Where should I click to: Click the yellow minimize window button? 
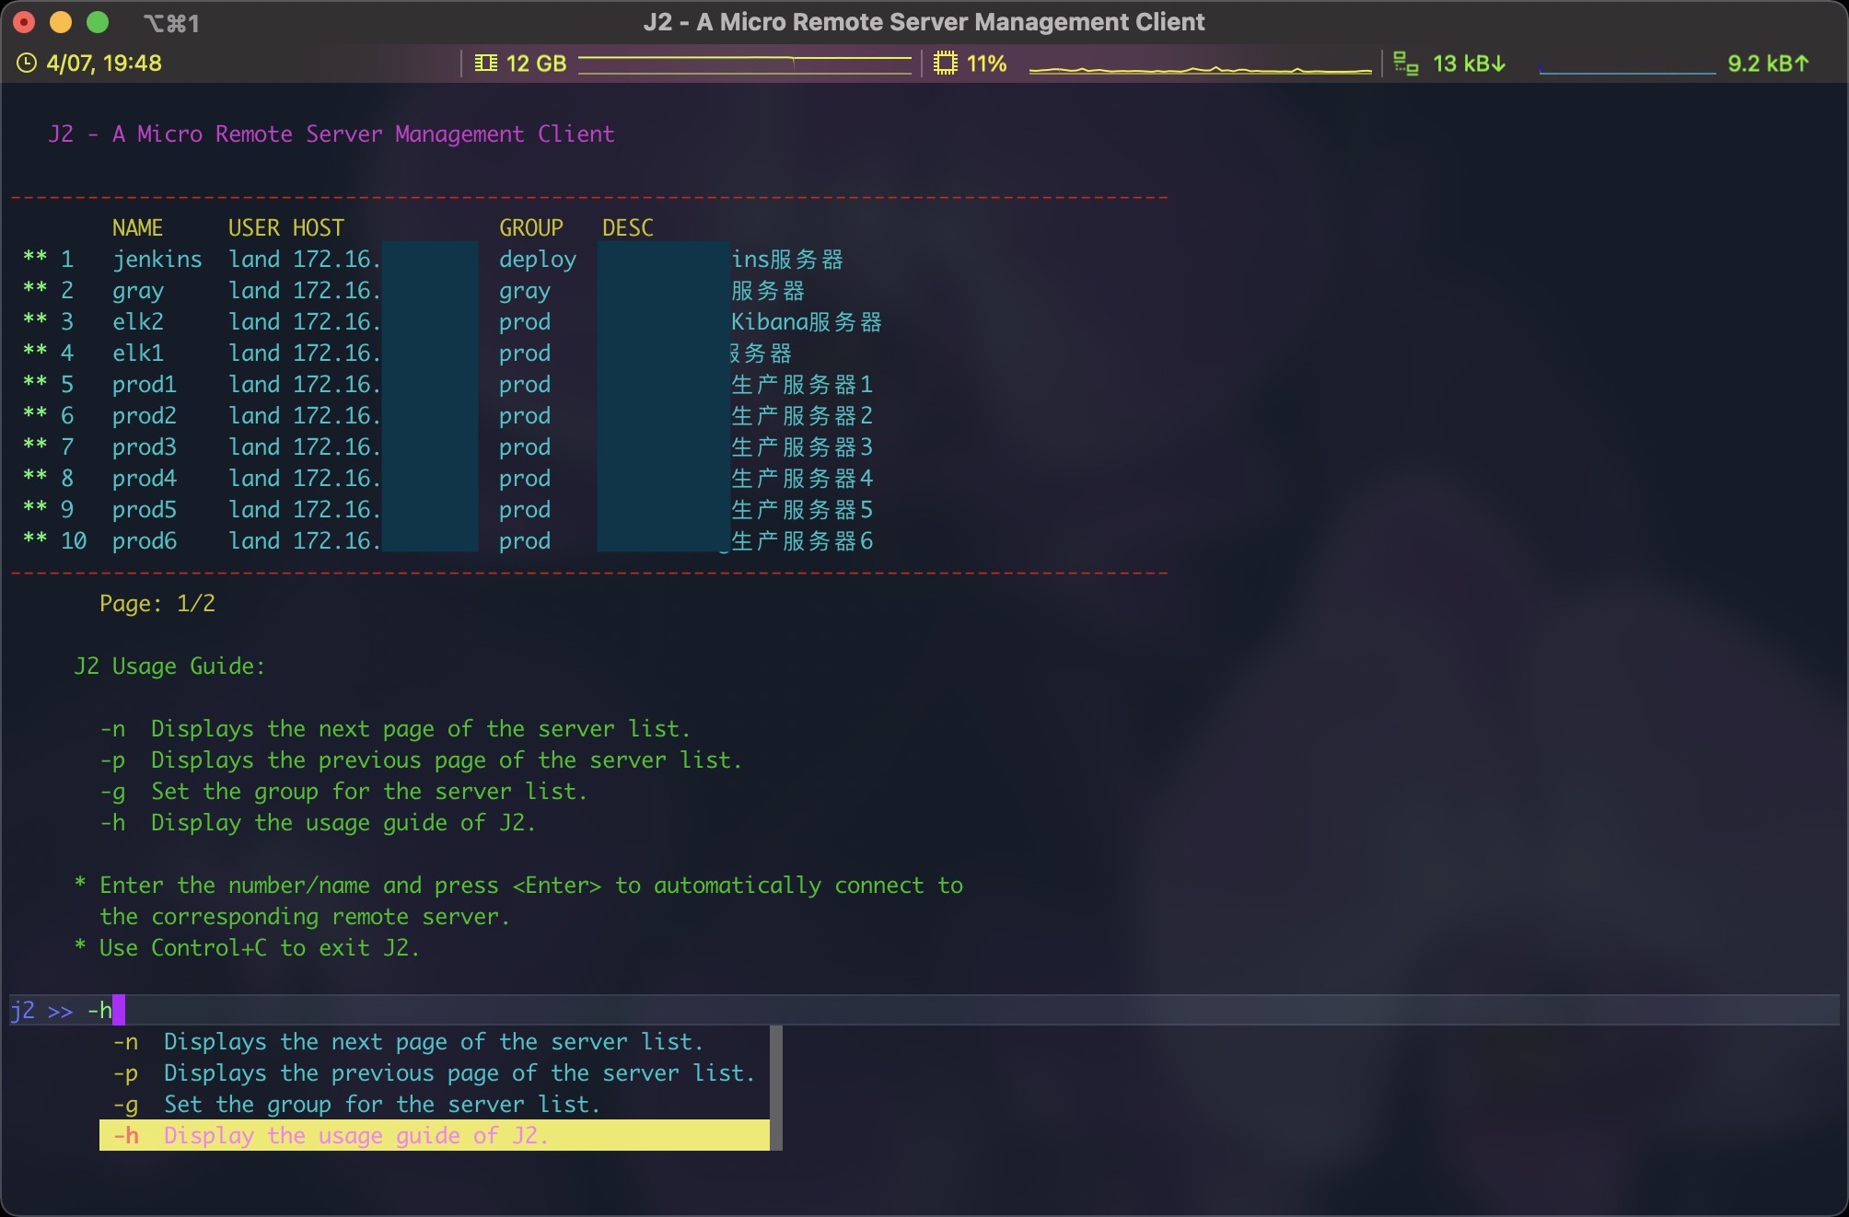click(x=61, y=22)
